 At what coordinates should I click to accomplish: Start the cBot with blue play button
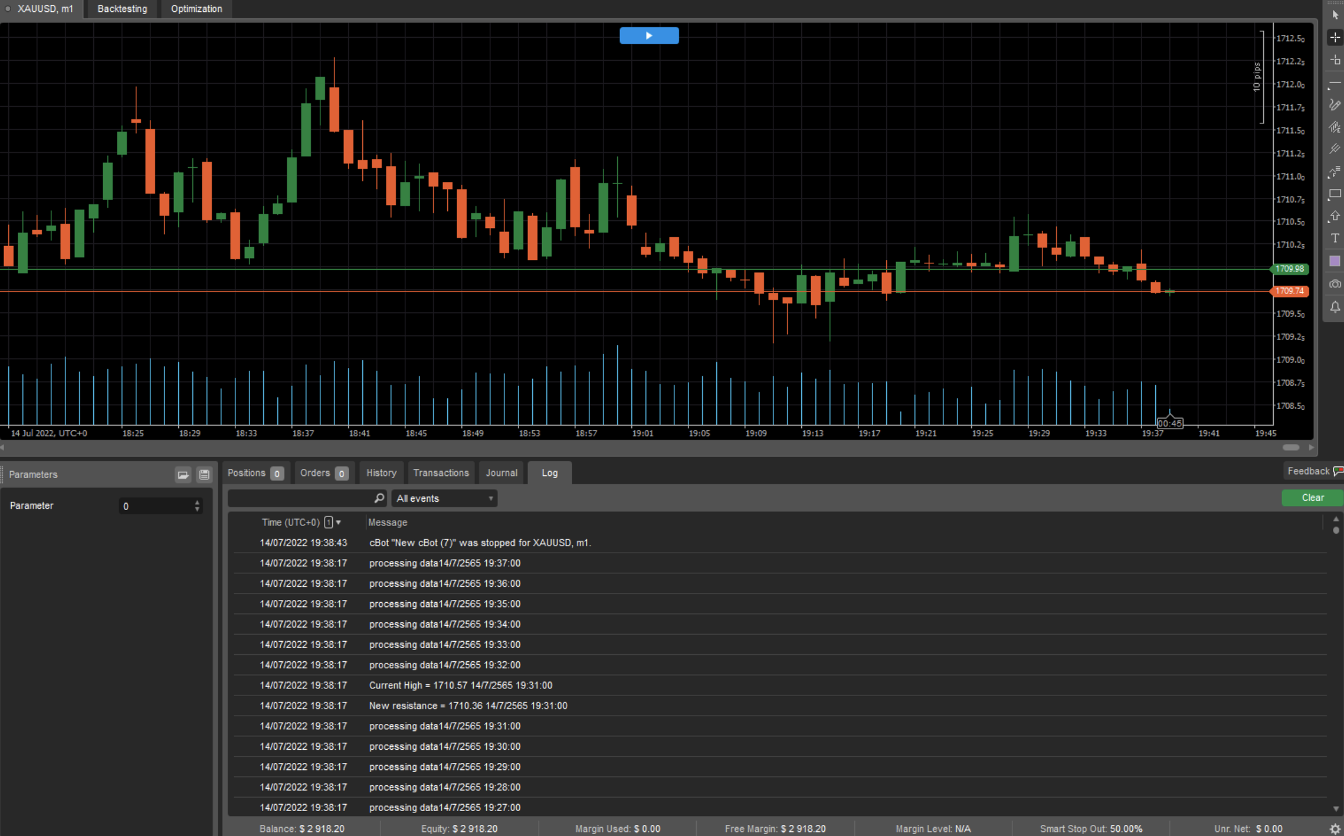(x=649, y=35)
